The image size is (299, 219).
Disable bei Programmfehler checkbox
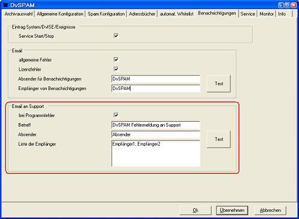click(116, 115)
